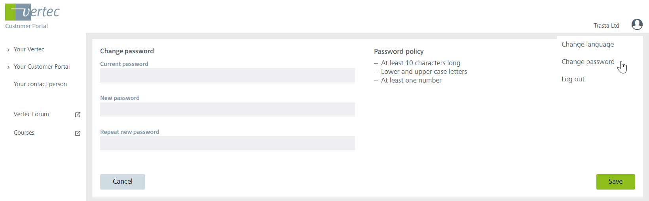Focus the Repeat new password field
The height and width of the screenshot is (201, 649).
(227, 143)
